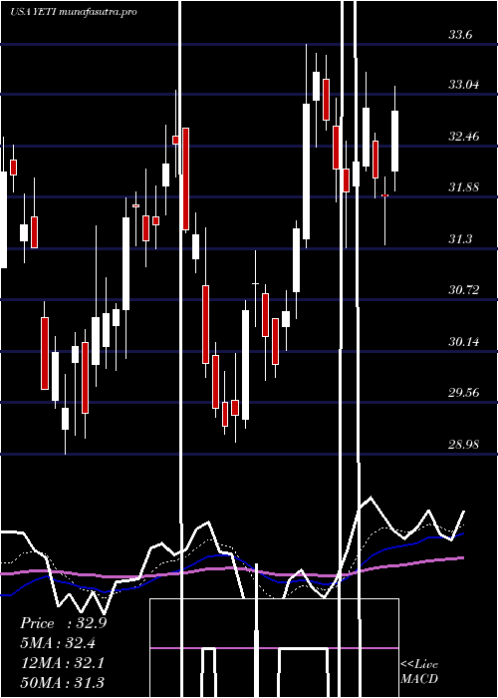The height and width of the screenshot is (698, 498).
Task: Select the 31.3 price axis label
Action: 460,239
